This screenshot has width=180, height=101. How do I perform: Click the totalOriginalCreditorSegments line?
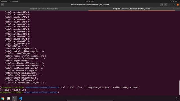coord(24,51)
